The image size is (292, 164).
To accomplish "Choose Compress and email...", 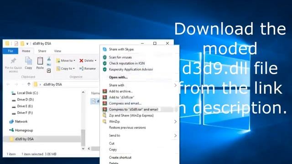I will pos(125,103).
